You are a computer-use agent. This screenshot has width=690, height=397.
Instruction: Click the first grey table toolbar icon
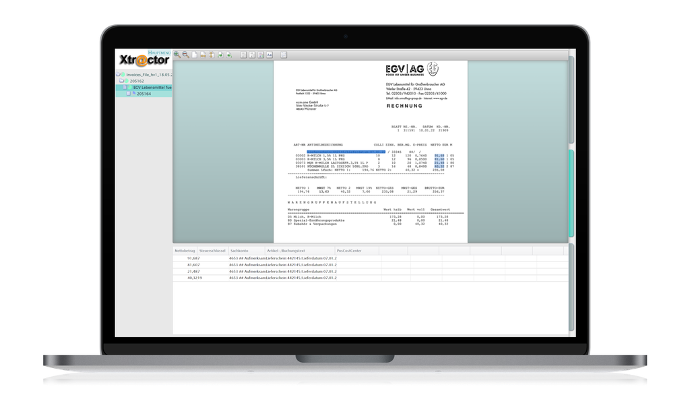243,55
